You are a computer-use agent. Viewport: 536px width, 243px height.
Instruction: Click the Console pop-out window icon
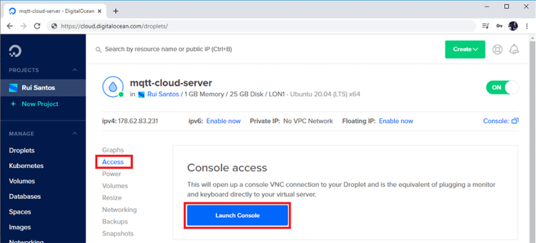(515, 121)
